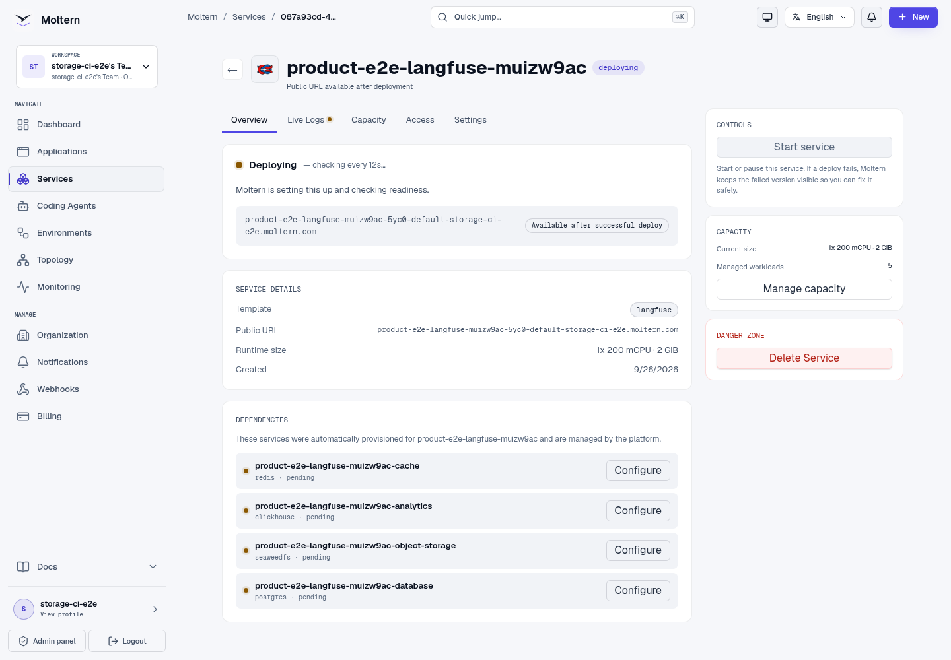Open Applications in the sidebar

pos(86,152)
